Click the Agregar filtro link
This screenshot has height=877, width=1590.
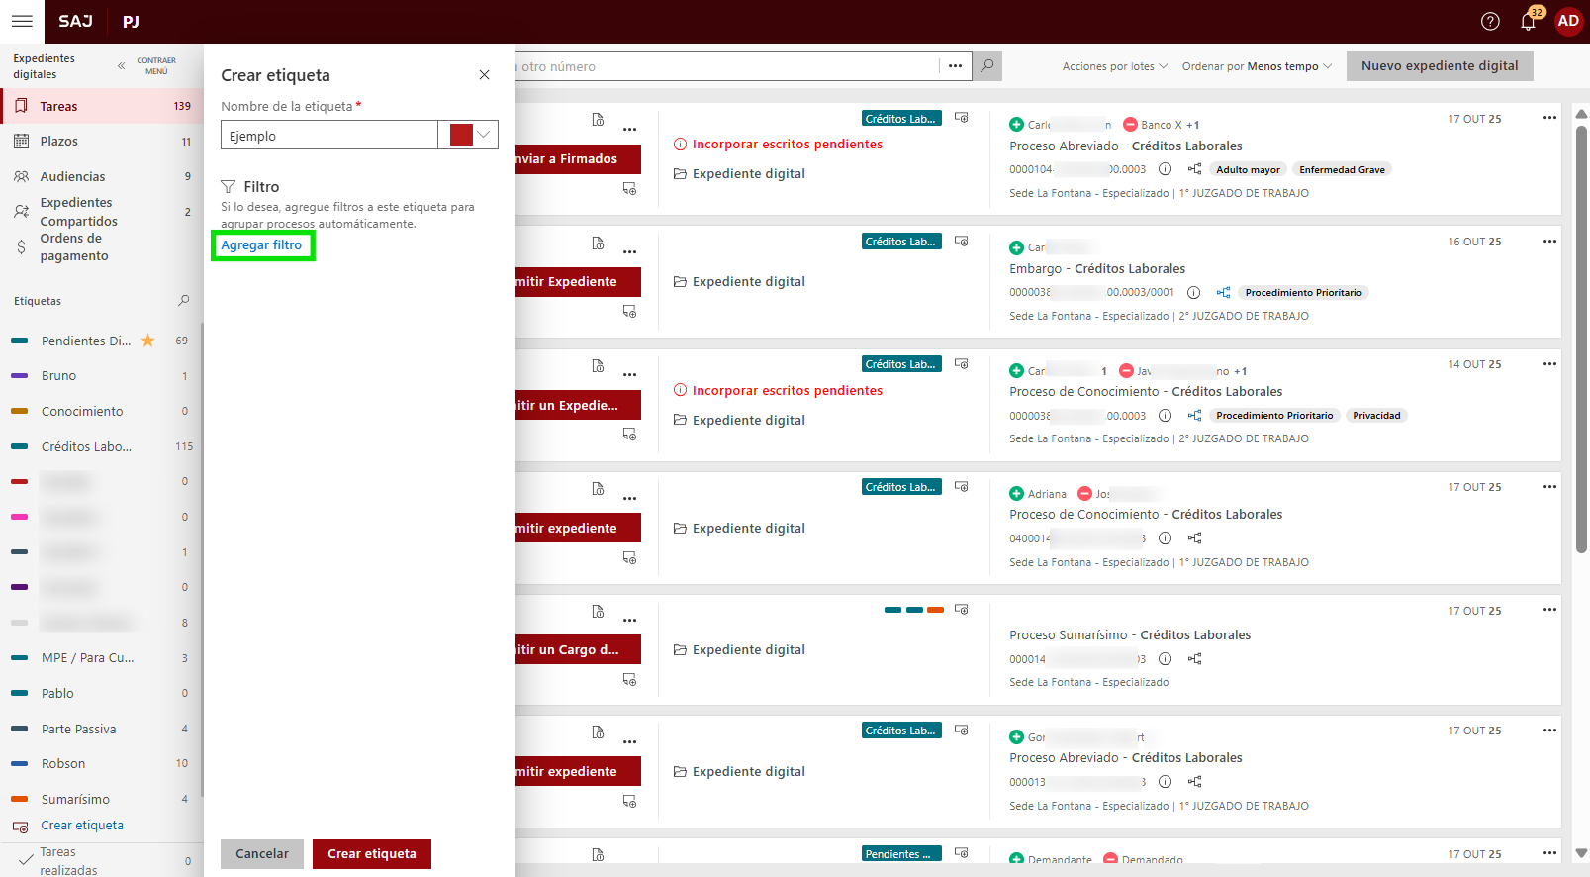pyautogui.click(x=261, y=245)
